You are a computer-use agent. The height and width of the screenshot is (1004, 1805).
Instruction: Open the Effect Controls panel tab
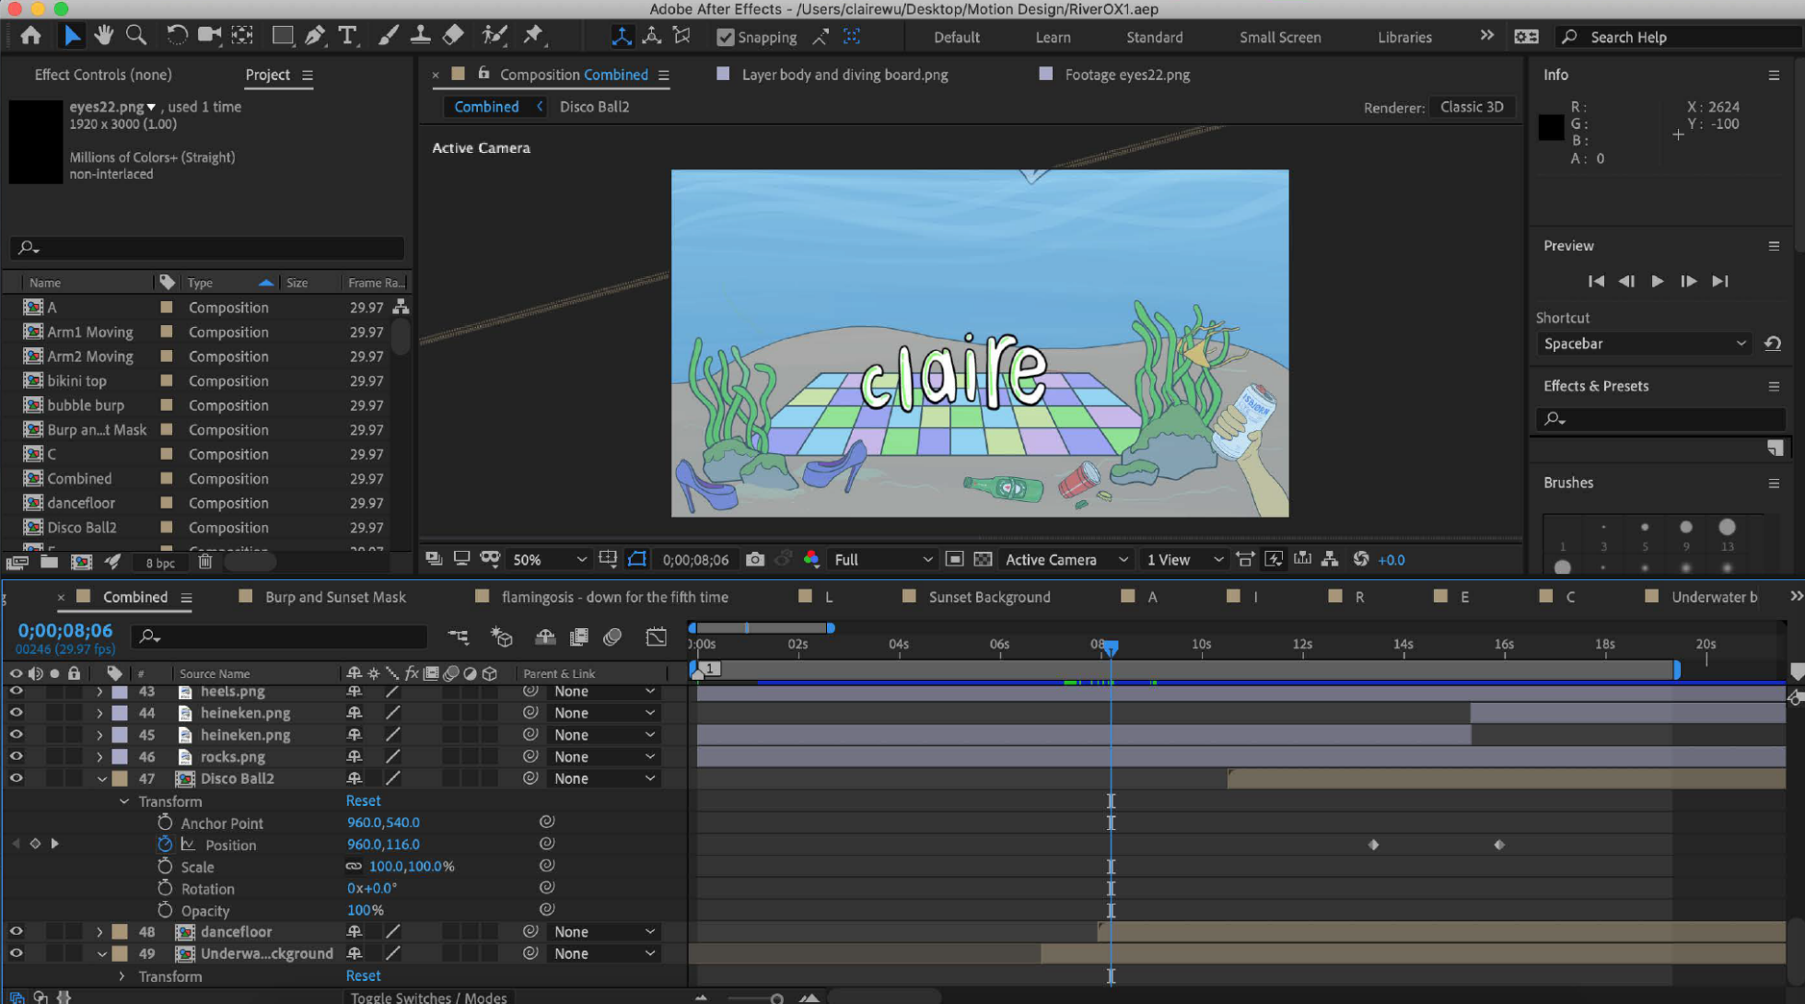click(x=103, y=75)
